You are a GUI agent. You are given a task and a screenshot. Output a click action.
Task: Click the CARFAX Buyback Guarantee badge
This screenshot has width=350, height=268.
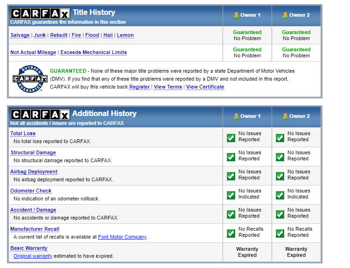tap(30, 79)
